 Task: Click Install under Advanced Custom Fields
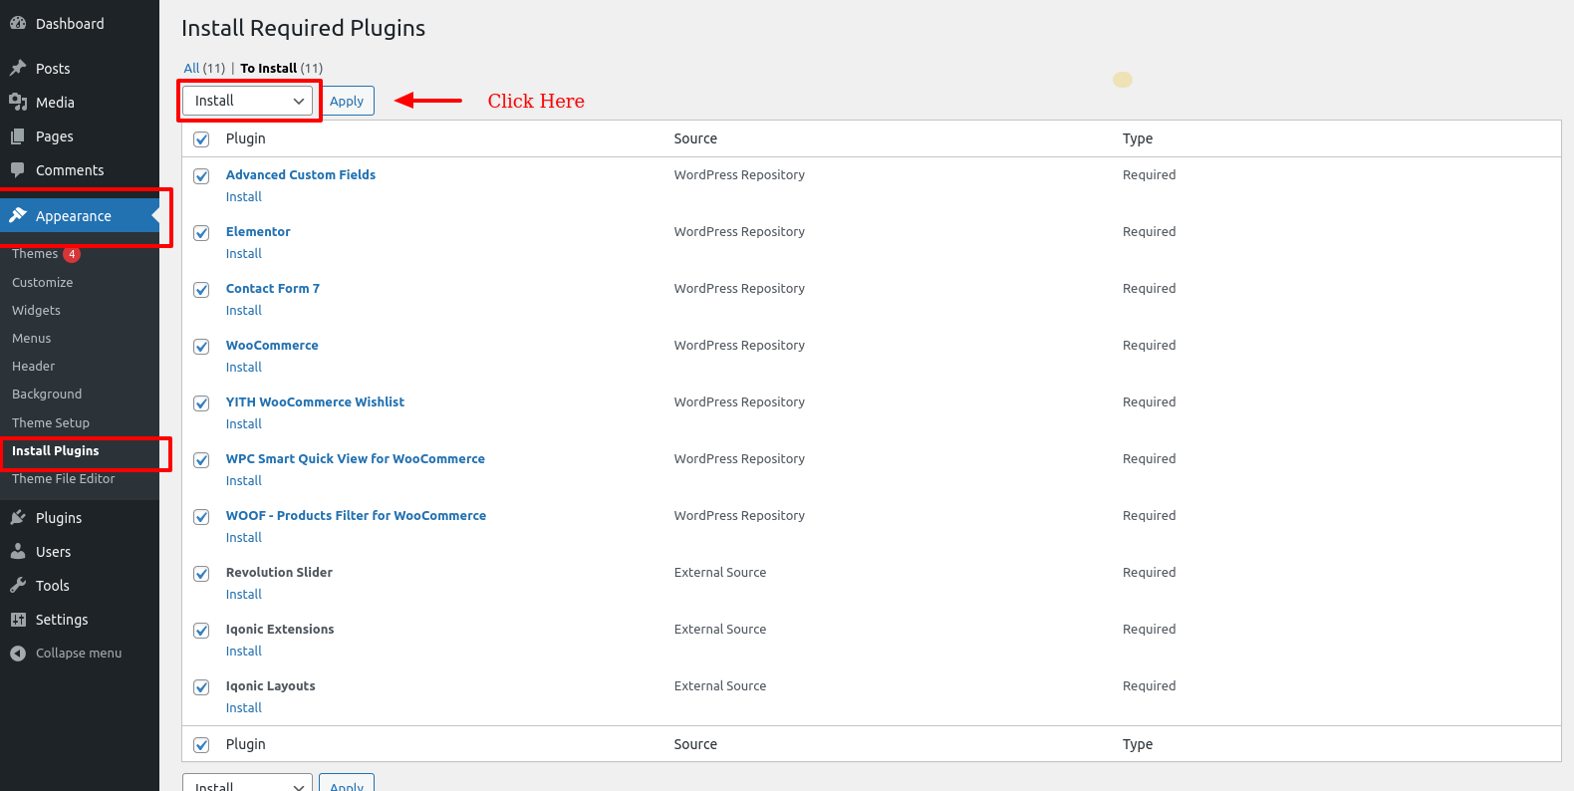coord(244,197)
